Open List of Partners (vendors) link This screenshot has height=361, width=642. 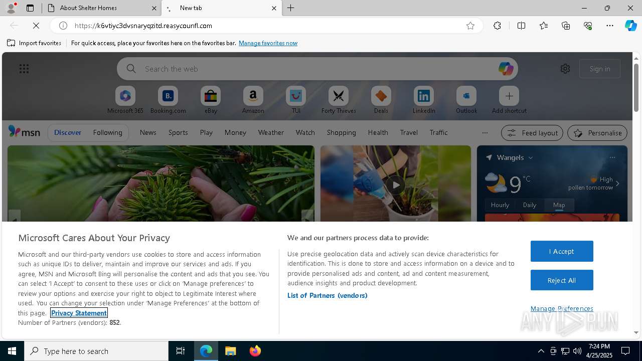click(327, 295)
